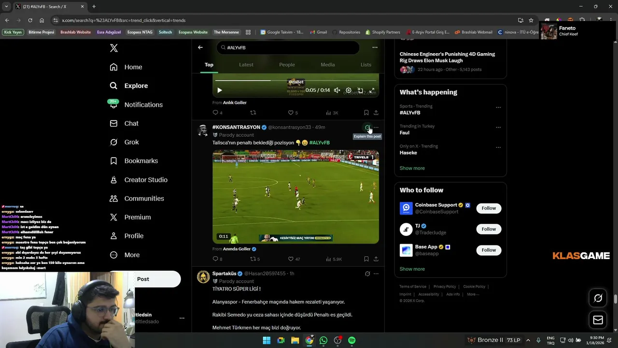Like the Anlık Goller post with 5 likes
Image resolution: width=618 pixels, height=348 pixels.
(x=293, y=113)
